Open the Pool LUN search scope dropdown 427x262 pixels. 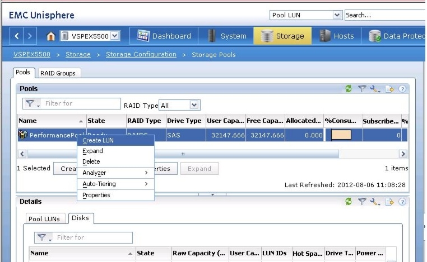point(337,15)
